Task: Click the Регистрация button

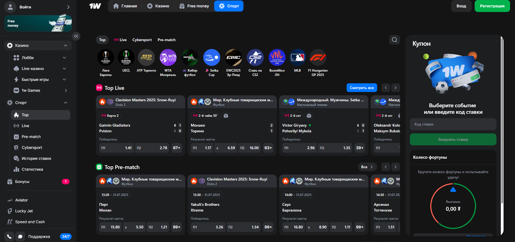Action: [492, 6]
